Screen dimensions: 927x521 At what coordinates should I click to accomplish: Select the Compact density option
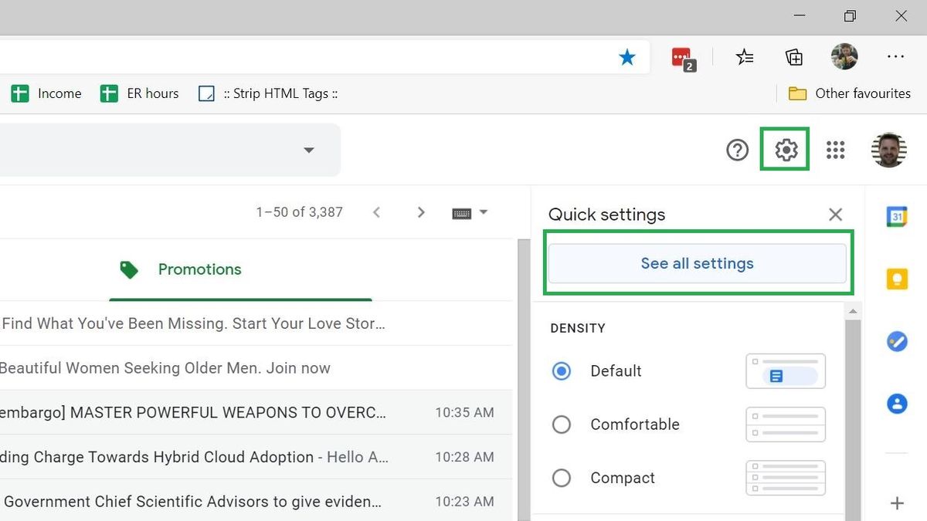[x=562, y=478]
